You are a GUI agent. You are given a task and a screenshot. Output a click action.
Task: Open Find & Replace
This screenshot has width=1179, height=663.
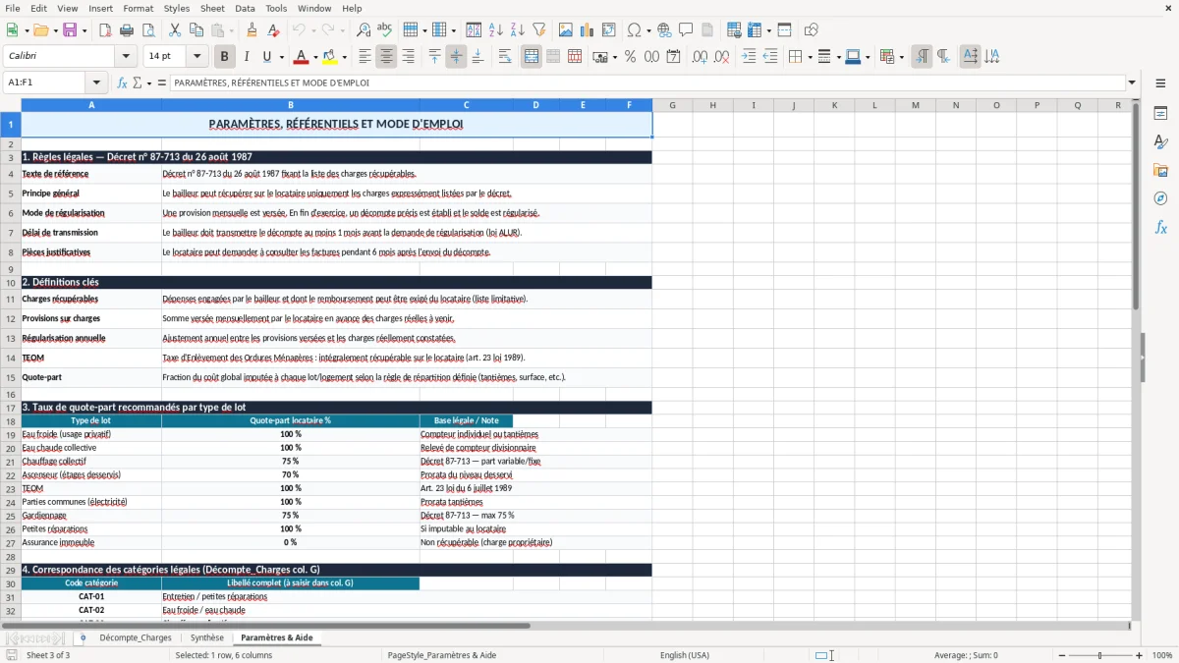pos(364,30)
